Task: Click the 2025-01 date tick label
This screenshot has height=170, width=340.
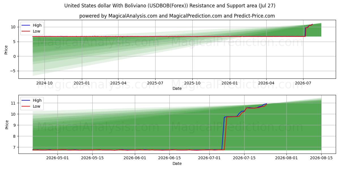Action: pyautogui.click(x=82, y=83)
